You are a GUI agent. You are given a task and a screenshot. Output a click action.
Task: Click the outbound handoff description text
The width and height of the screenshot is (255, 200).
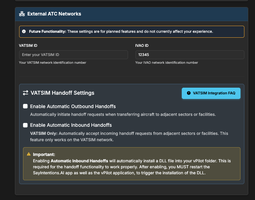pyautogui.click(x=123, y=114)
